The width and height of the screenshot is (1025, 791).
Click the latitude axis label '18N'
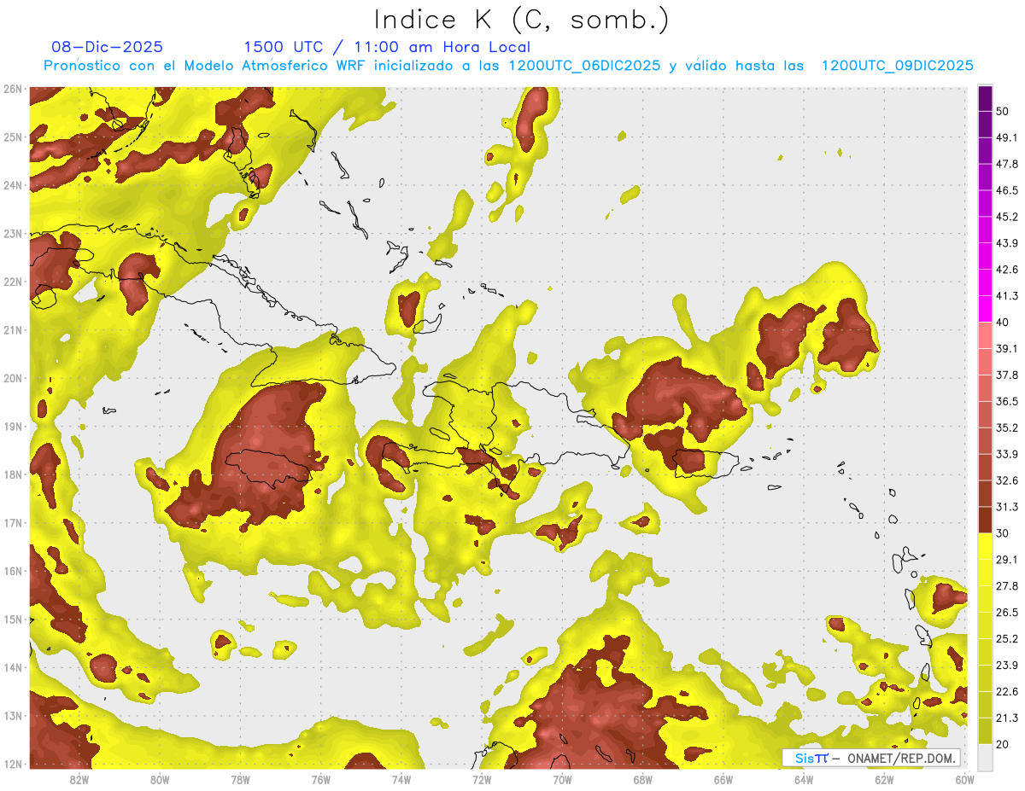(x=13, y=474)
